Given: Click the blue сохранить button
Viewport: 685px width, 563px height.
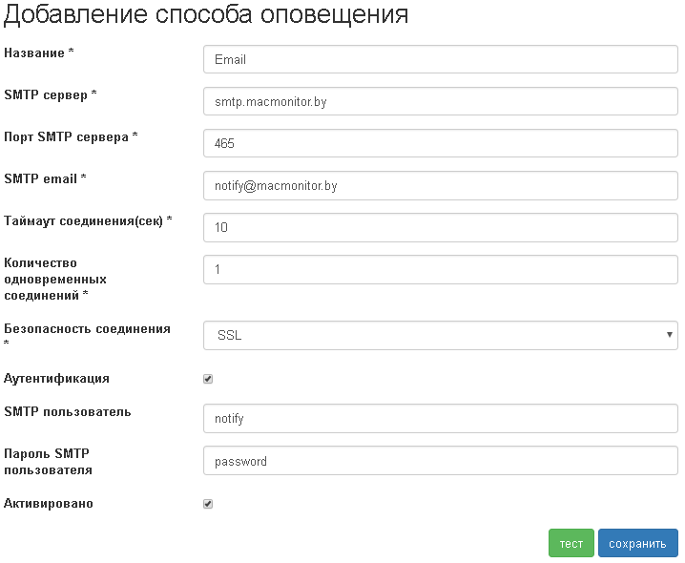Looking at the screenshot, I should pyautogui.click(x=637, y=543).
